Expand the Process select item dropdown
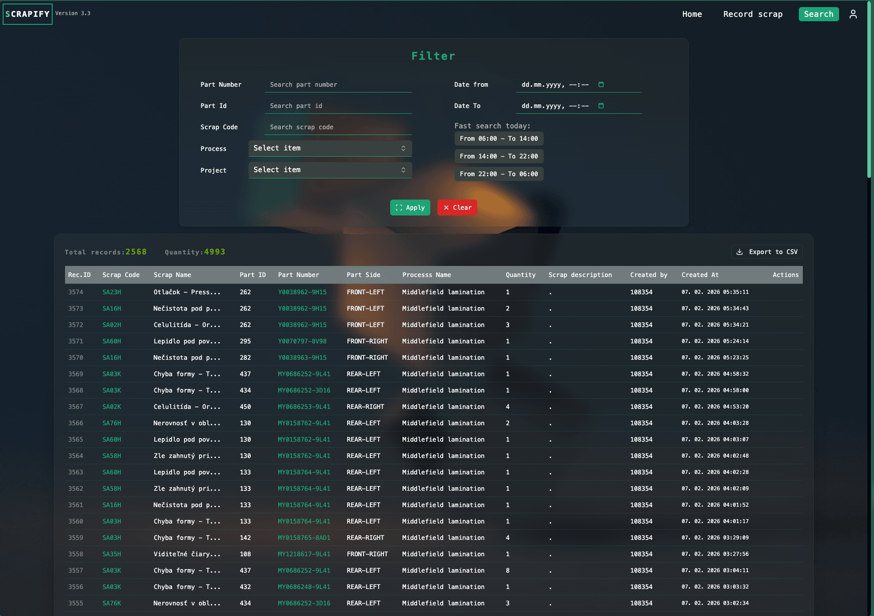 click(x=330, y=148)
